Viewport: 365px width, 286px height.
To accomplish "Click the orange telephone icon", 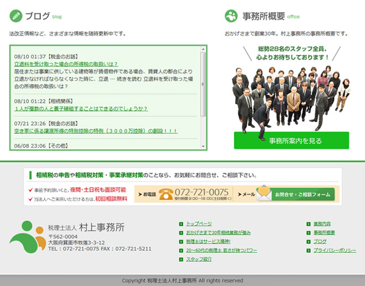I will pyautogui.click(x=166, y=194).
